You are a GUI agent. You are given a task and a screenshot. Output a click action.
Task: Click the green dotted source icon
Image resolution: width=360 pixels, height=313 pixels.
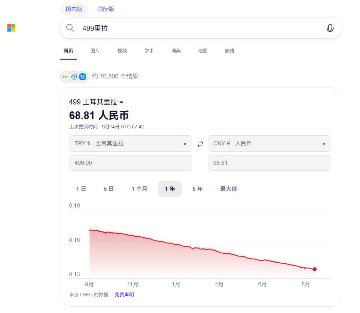click(x=65, y=77)
